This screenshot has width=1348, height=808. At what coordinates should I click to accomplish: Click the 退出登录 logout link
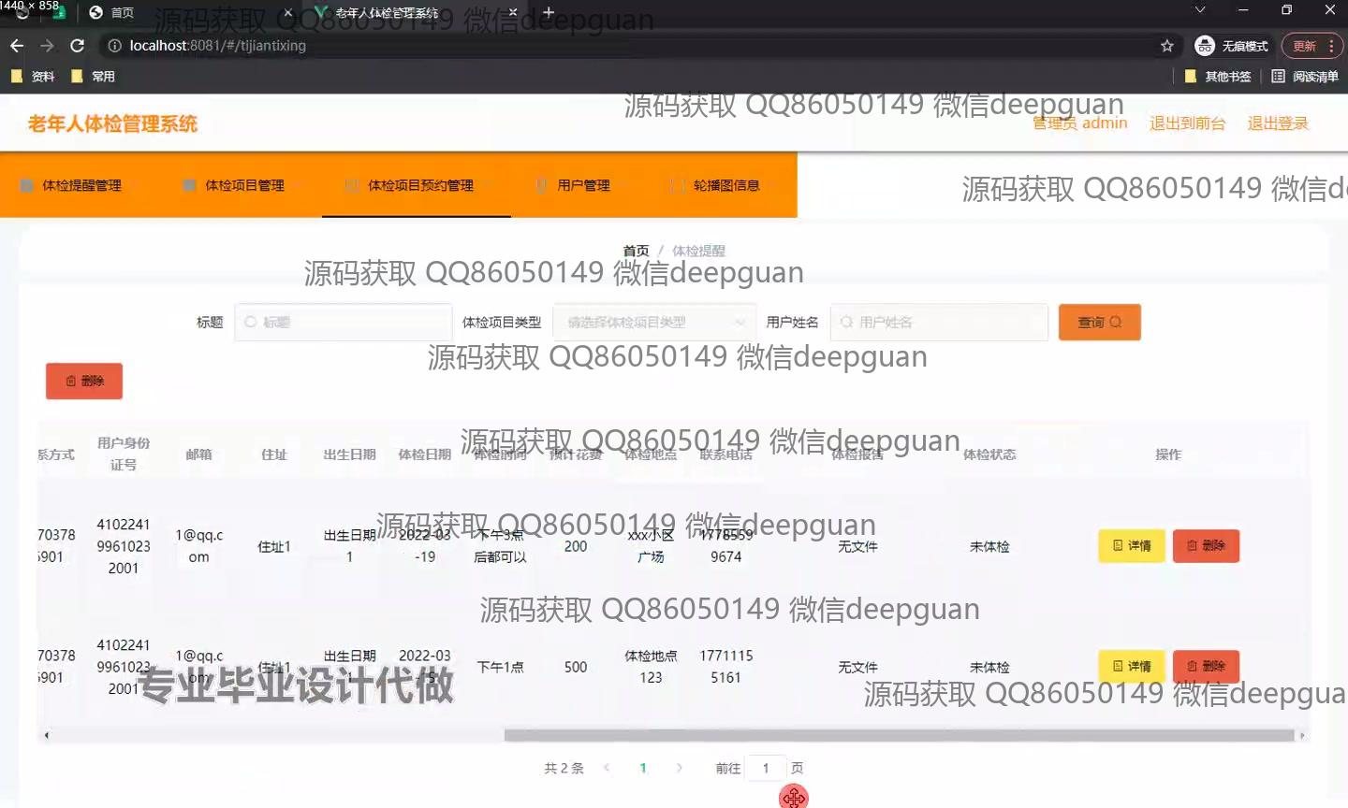click(1277, 123)
